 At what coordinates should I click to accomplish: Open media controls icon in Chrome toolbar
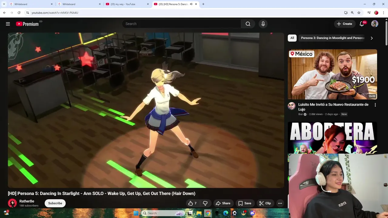point(369,13)
